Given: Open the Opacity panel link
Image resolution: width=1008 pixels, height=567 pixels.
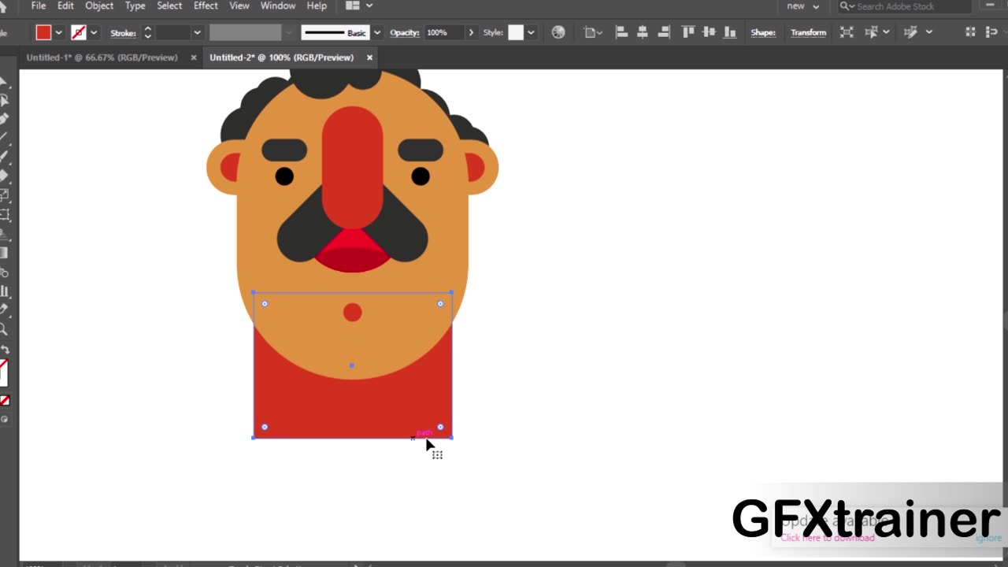Looking at the screenshot, I should [405, 33].
